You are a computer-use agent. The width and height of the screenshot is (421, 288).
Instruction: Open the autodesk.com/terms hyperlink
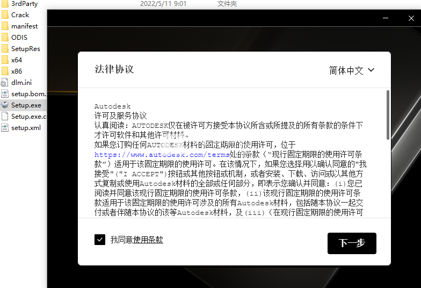(162, 155)
